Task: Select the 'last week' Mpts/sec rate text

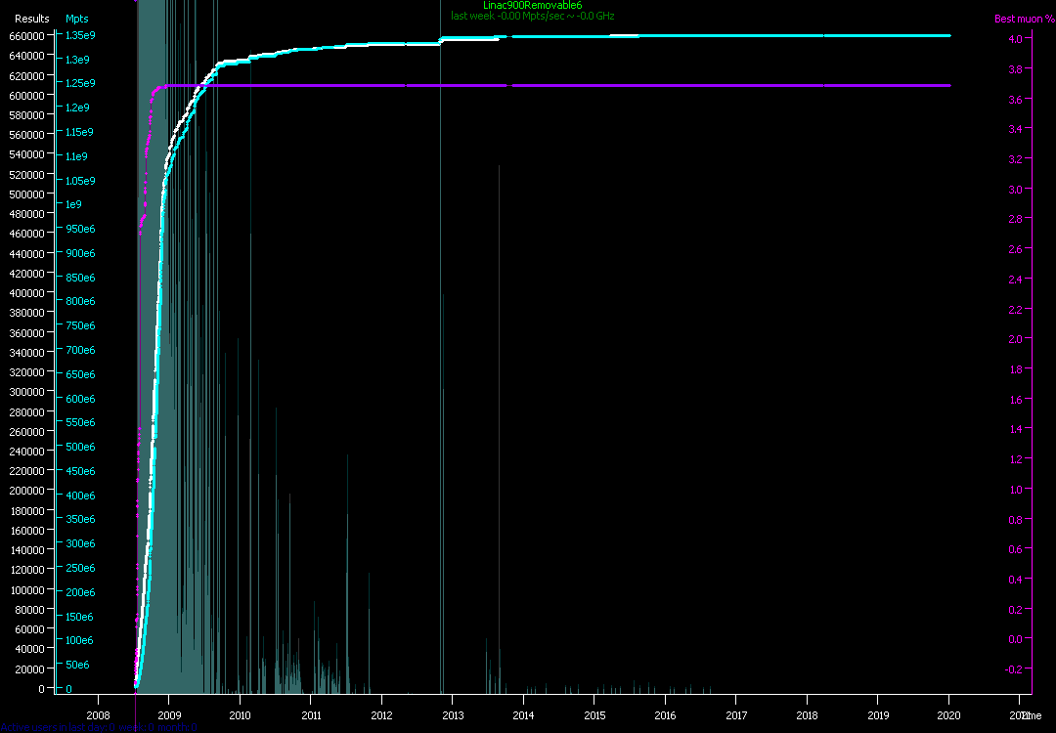Action: [532, 17]
